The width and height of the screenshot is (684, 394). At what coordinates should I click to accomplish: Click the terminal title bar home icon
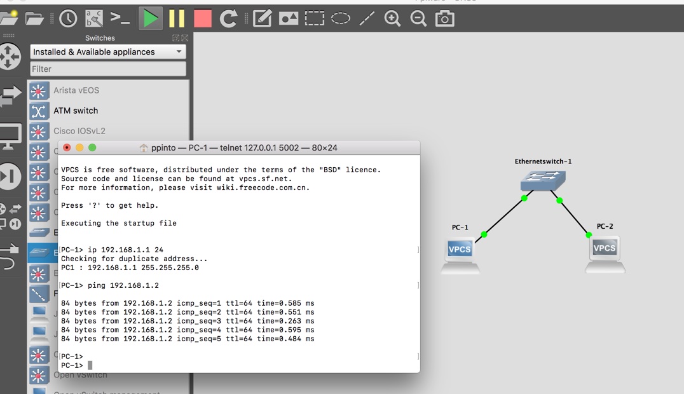(x=143, y=148)
